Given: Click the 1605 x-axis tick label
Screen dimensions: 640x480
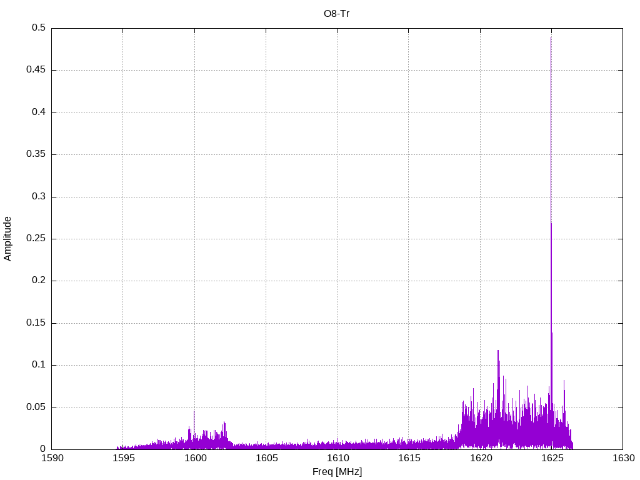Looking at the screenshot, I should click(266, 458).
